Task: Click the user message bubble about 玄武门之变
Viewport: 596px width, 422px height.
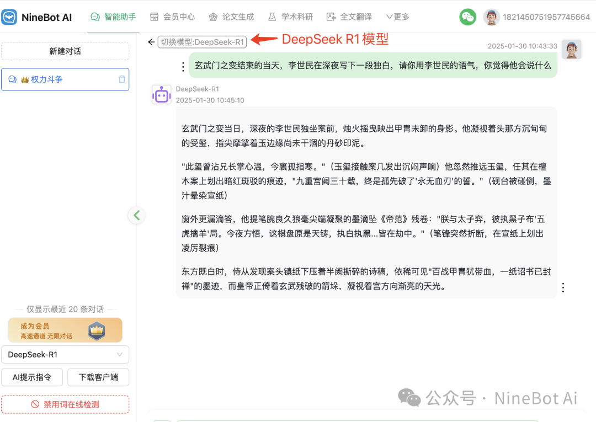Action: click(373, 65)
